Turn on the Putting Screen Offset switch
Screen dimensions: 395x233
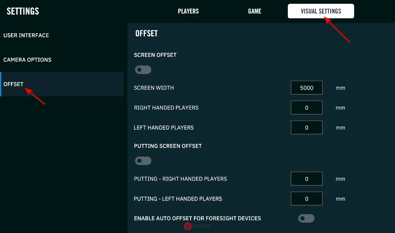click(143, 161)
